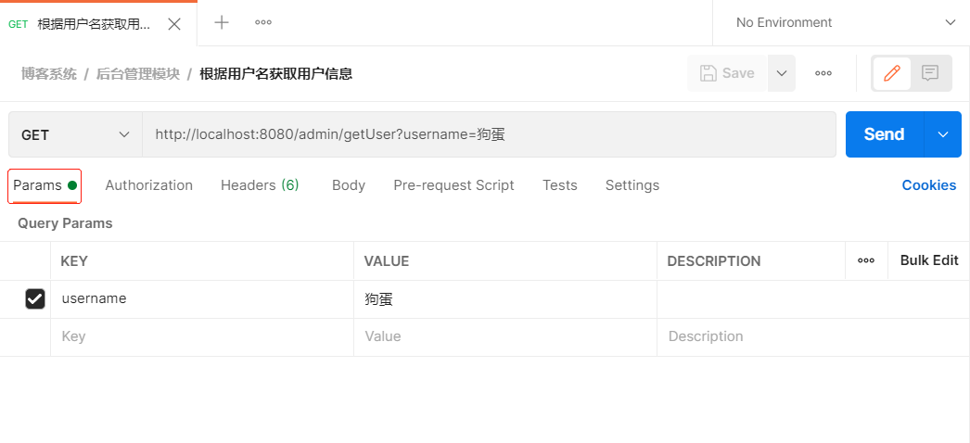
Task: Open the Cookies link
Action: pos(928,185)
